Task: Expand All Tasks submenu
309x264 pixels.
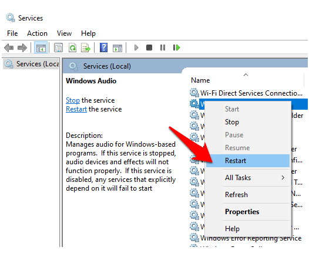Action: pyautogui.click(x=248, y=178)
